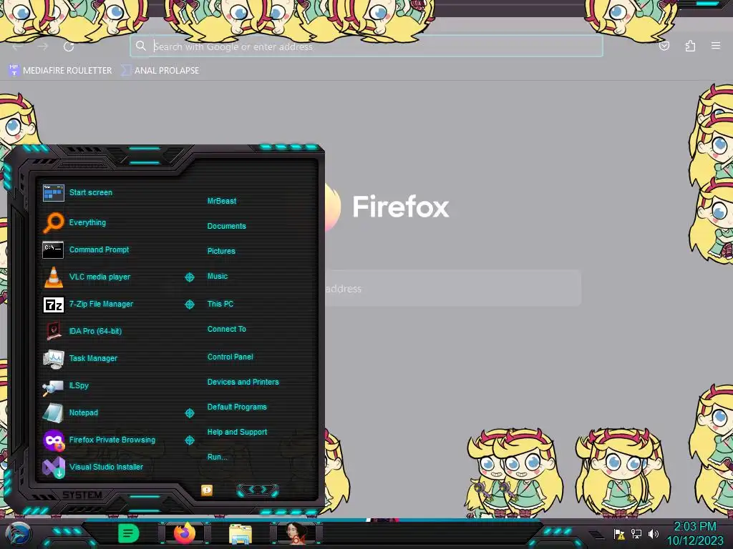
Task: Open Firefox extensions puzzle icon
Action: click(x=690, y=46)
